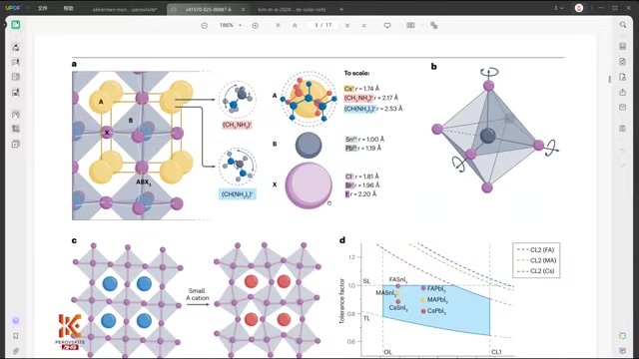Open the search magnifier icon
639x359 pixels.
click(623, 25)
